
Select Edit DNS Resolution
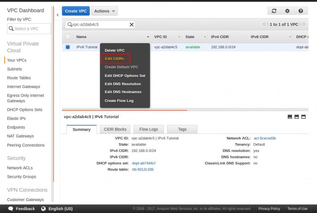click(x=123, y=84)
